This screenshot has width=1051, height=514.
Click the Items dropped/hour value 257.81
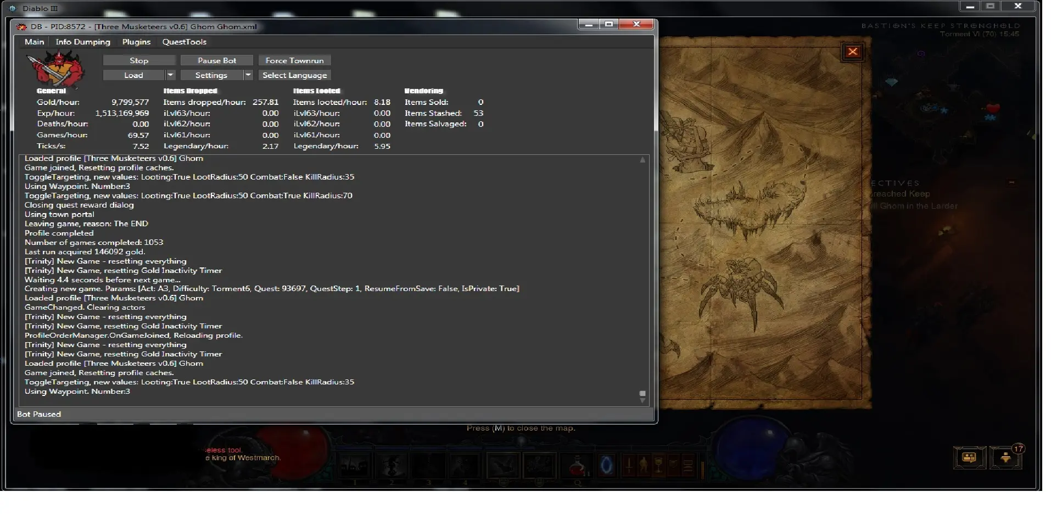[x=265, y=102]
